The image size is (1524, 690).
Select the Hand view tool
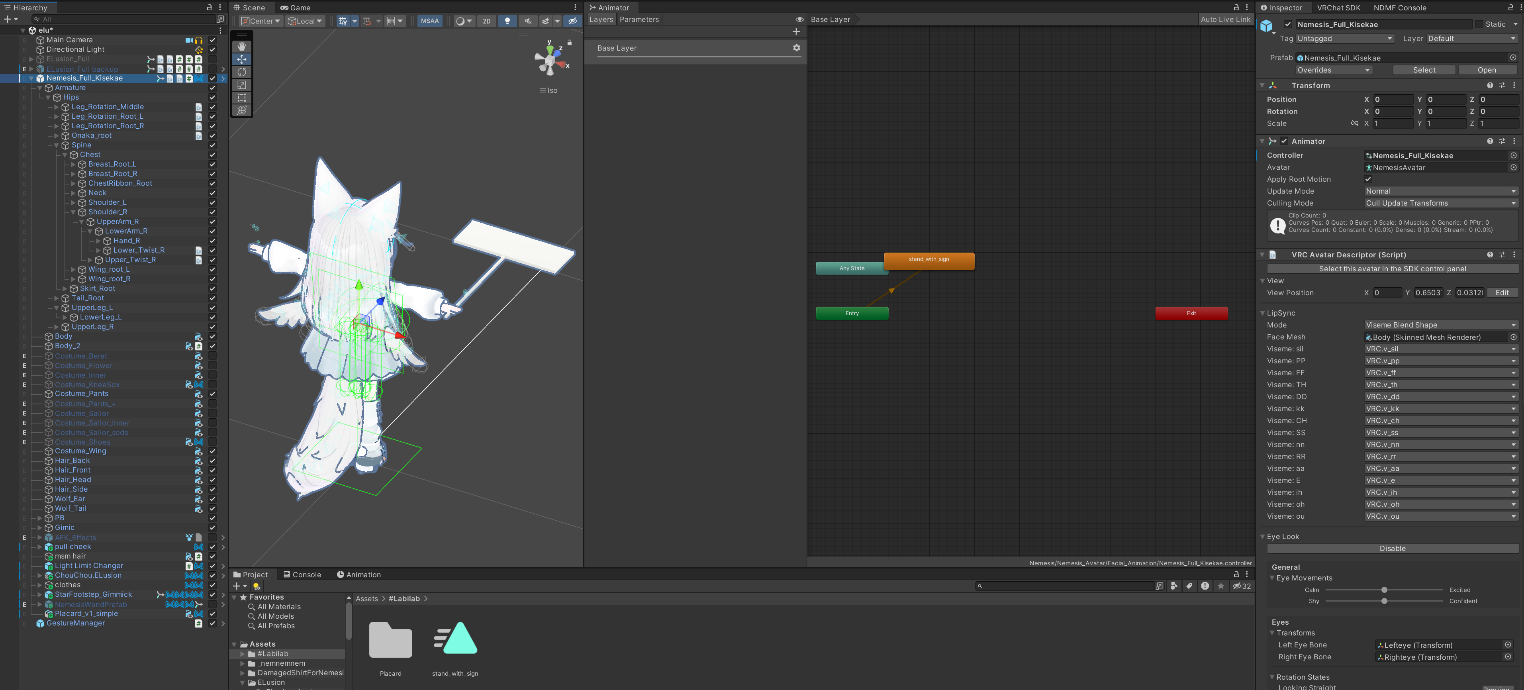pos(241,46)
